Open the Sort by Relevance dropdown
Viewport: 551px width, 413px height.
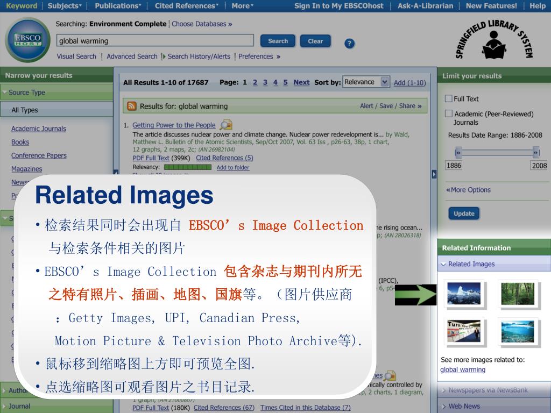coord(366,82)
